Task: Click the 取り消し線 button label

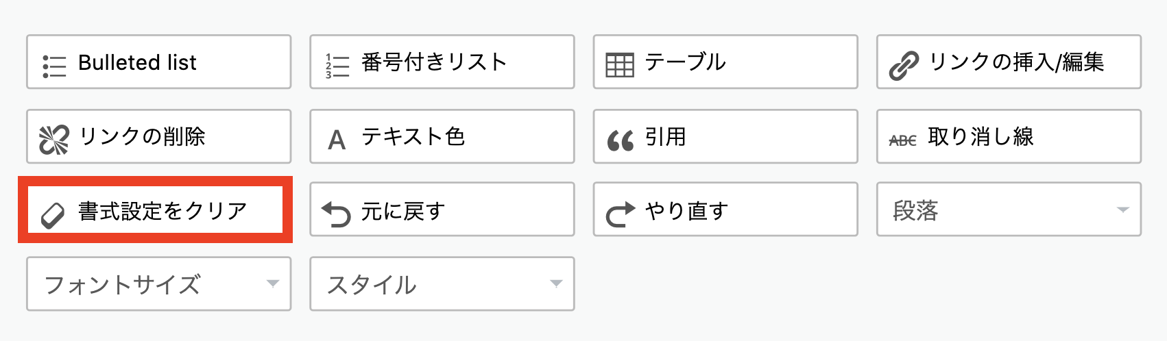Action: [980, 137]
